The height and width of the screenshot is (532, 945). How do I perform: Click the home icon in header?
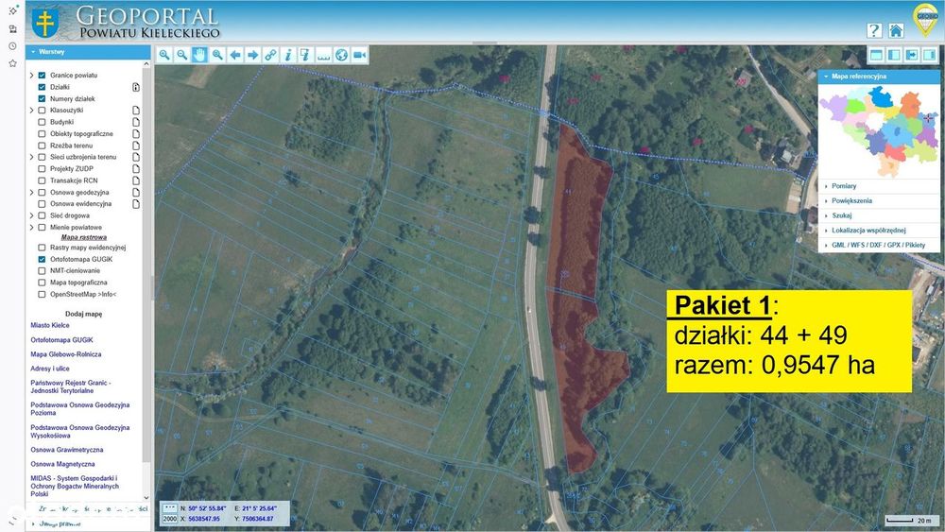896,30
